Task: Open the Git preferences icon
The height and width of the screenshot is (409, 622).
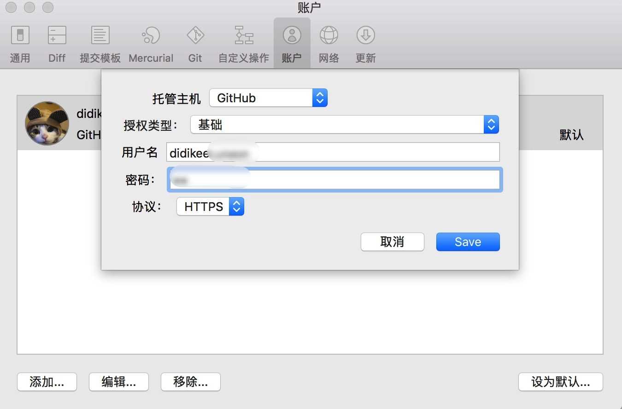Action: click(x=195, y=44)
